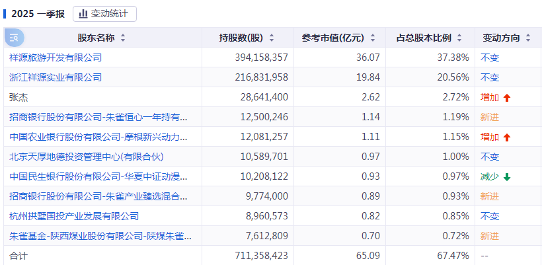Click 增加 in 摩根新兴动力 row
Screen dimensions: 542x265
pyautogui.click(x=490, y=137)
